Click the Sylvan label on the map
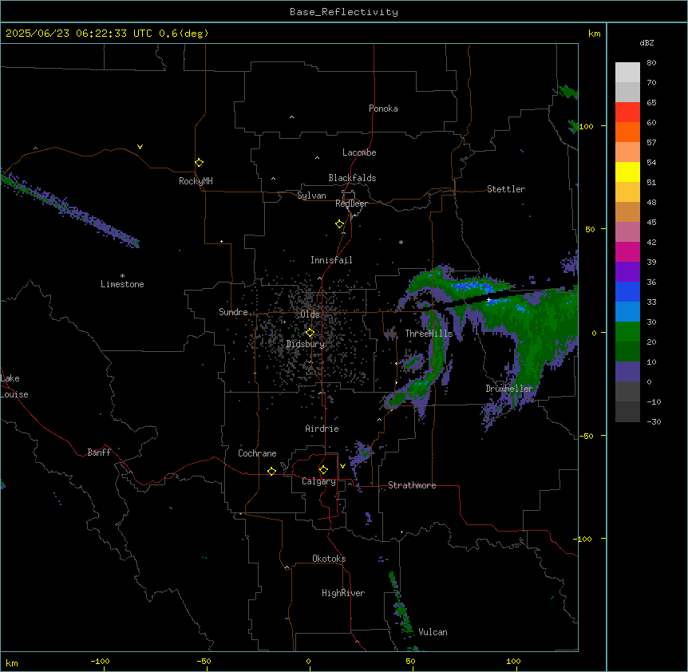688x672 pixels. 311,196
